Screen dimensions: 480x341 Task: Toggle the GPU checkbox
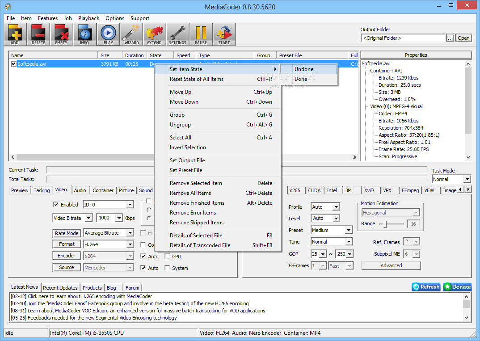coord(167,256)
